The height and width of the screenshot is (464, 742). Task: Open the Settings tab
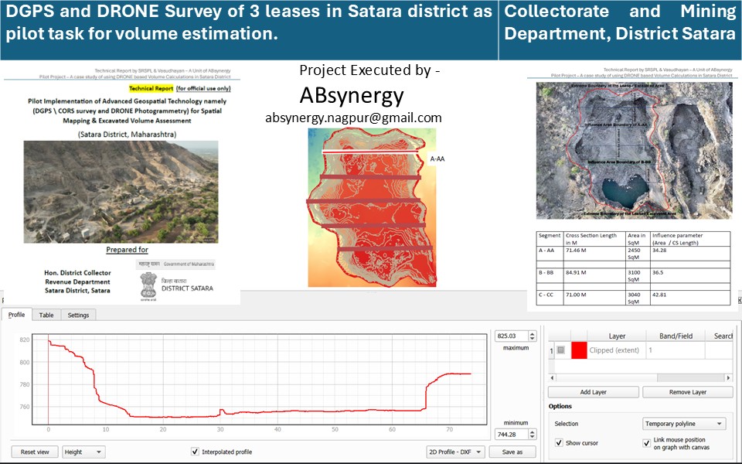[78, 315]
